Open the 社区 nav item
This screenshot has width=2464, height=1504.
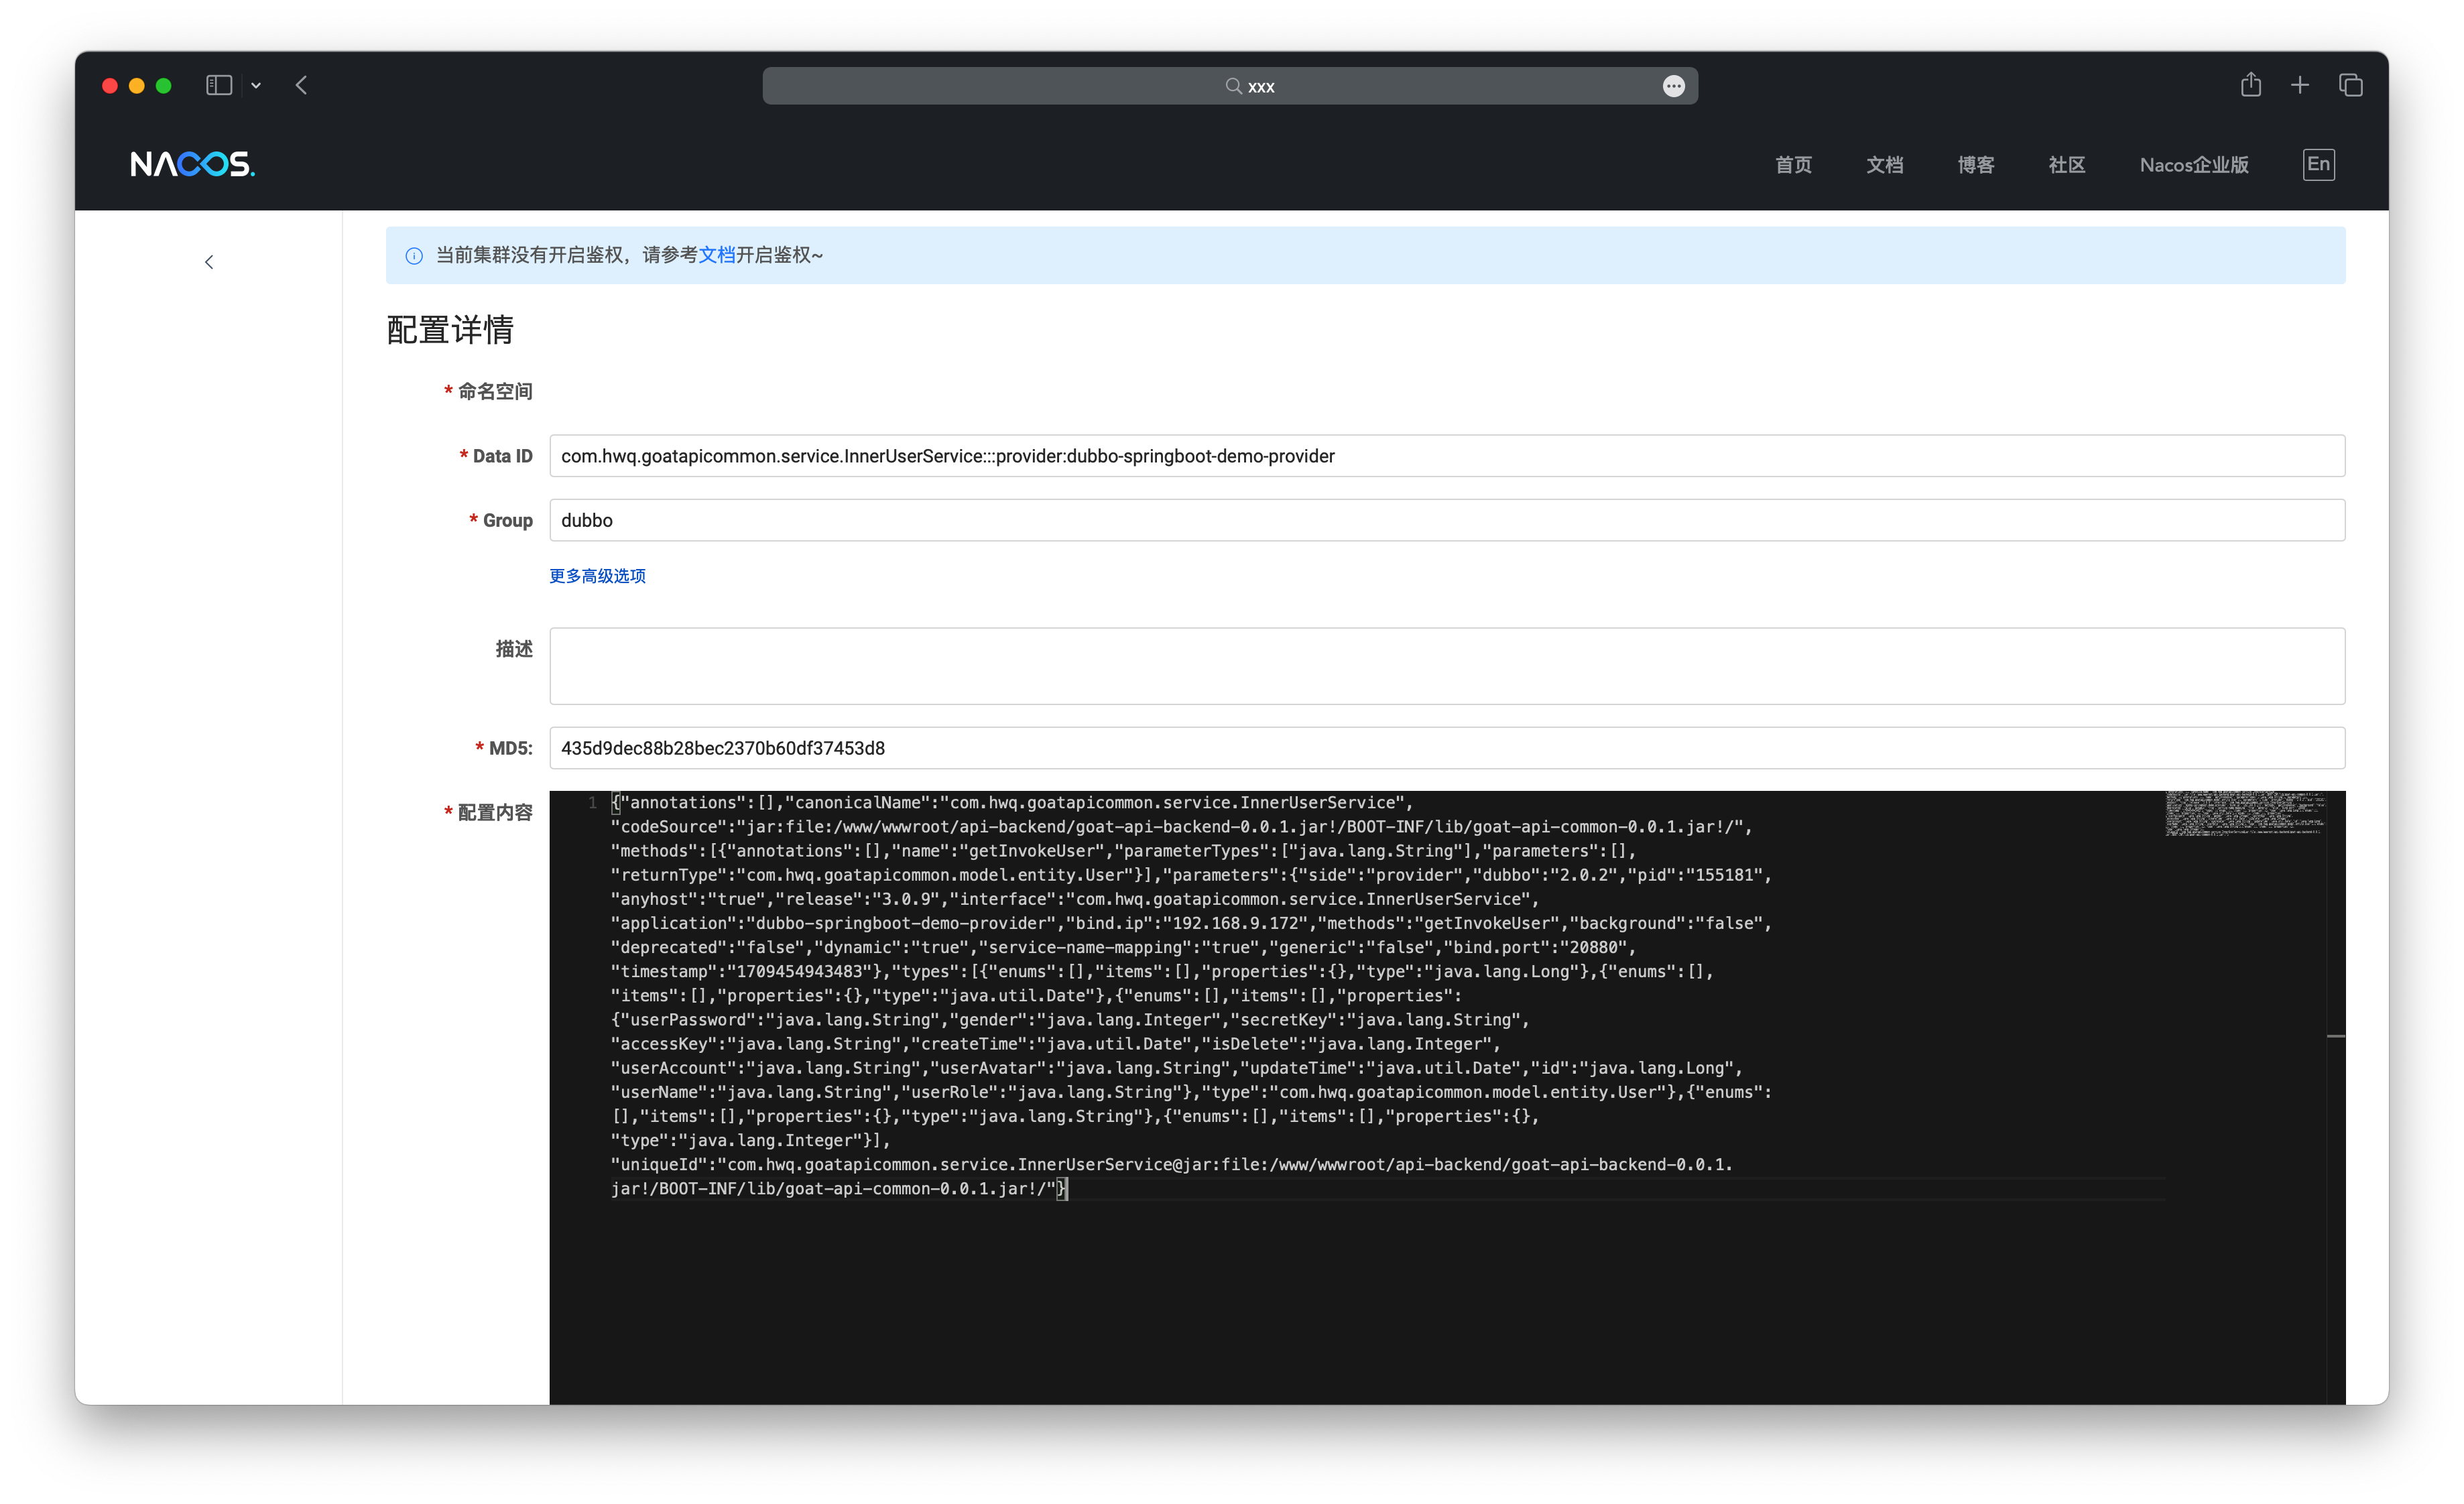pyautogui.click(x=2066, y=165)
